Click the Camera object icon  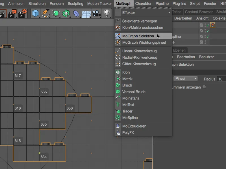coord(96,13)
